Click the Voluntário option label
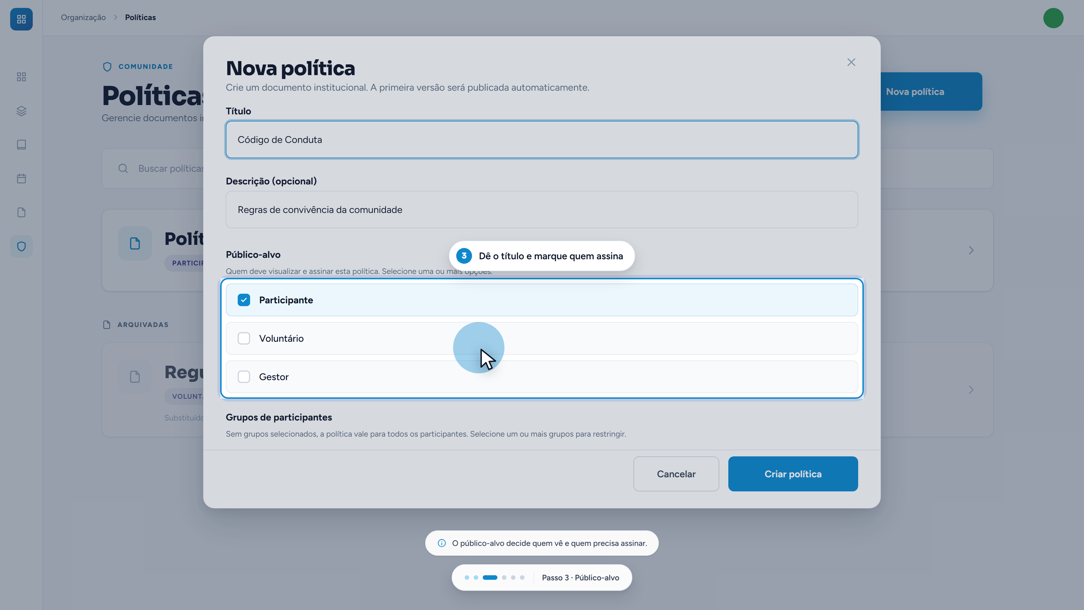1084x610 pixels. coord(281,339)
